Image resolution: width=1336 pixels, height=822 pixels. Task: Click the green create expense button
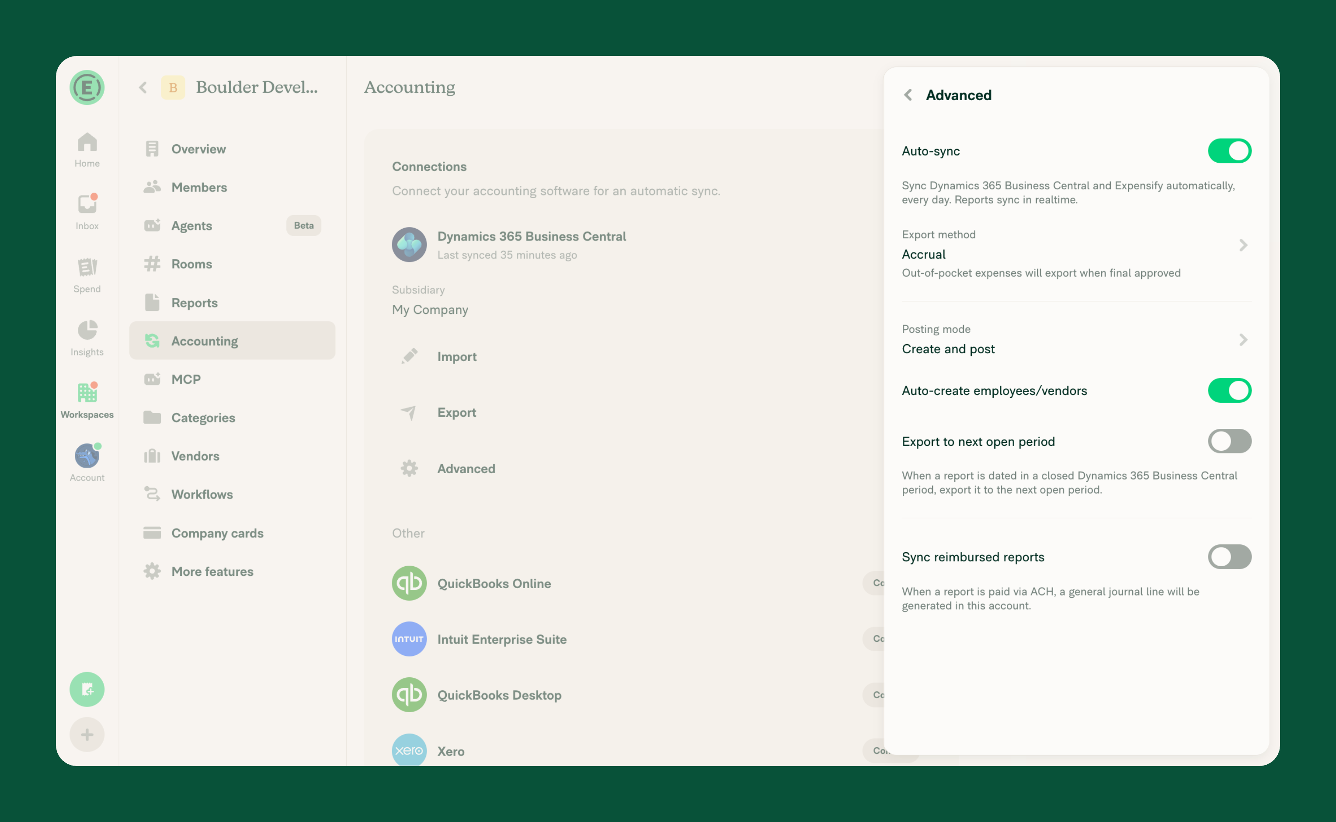(x=87, y=690)
